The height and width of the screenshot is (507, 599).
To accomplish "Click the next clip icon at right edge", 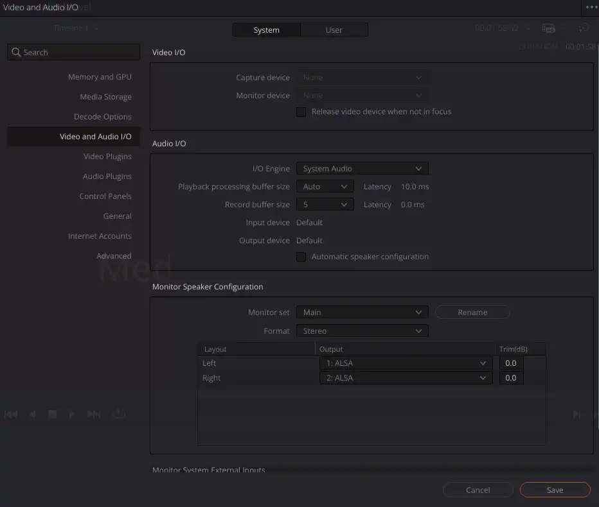I will pyautogui.click(x=577, y=415).
